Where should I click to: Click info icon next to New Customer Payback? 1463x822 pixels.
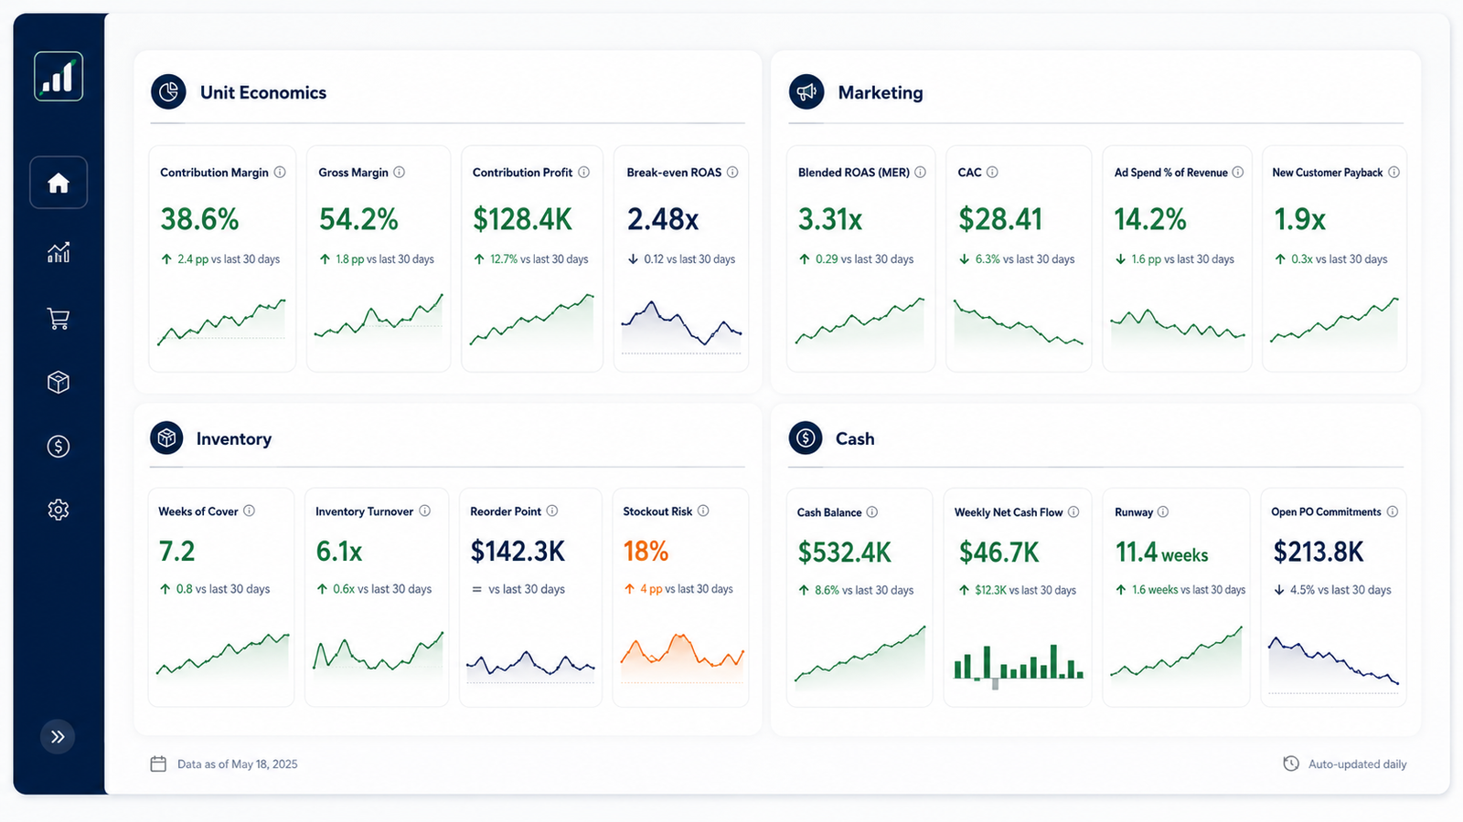pyautogui.click(x=1394, y=172)
